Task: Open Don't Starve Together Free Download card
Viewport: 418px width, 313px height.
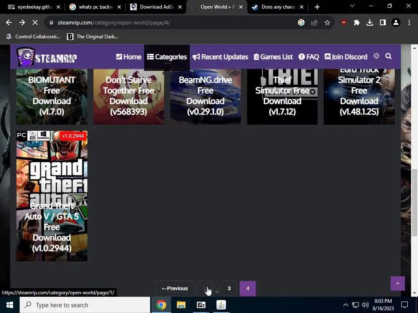Action: point(129,97)
